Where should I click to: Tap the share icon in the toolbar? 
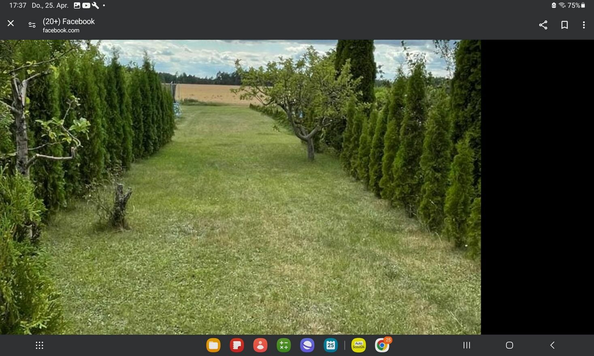click(543, 25)
